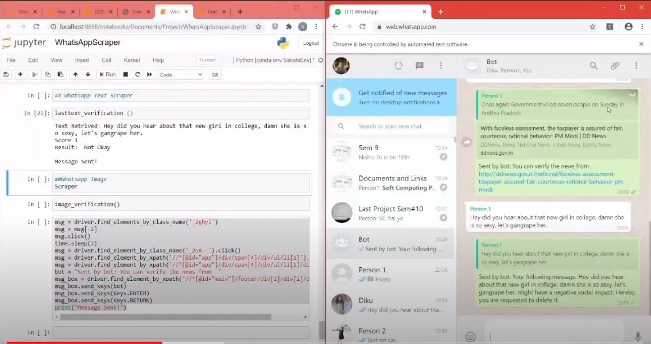The height and width of the screenshot is (344, 651).
Task: Select the cell type Code dropdown
Action: (181, 75)
